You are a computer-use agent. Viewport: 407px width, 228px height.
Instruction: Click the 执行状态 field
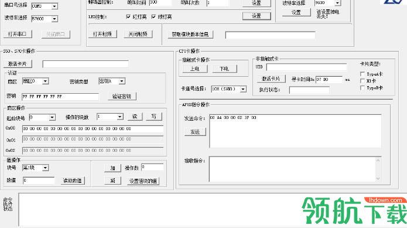[309, 90]
